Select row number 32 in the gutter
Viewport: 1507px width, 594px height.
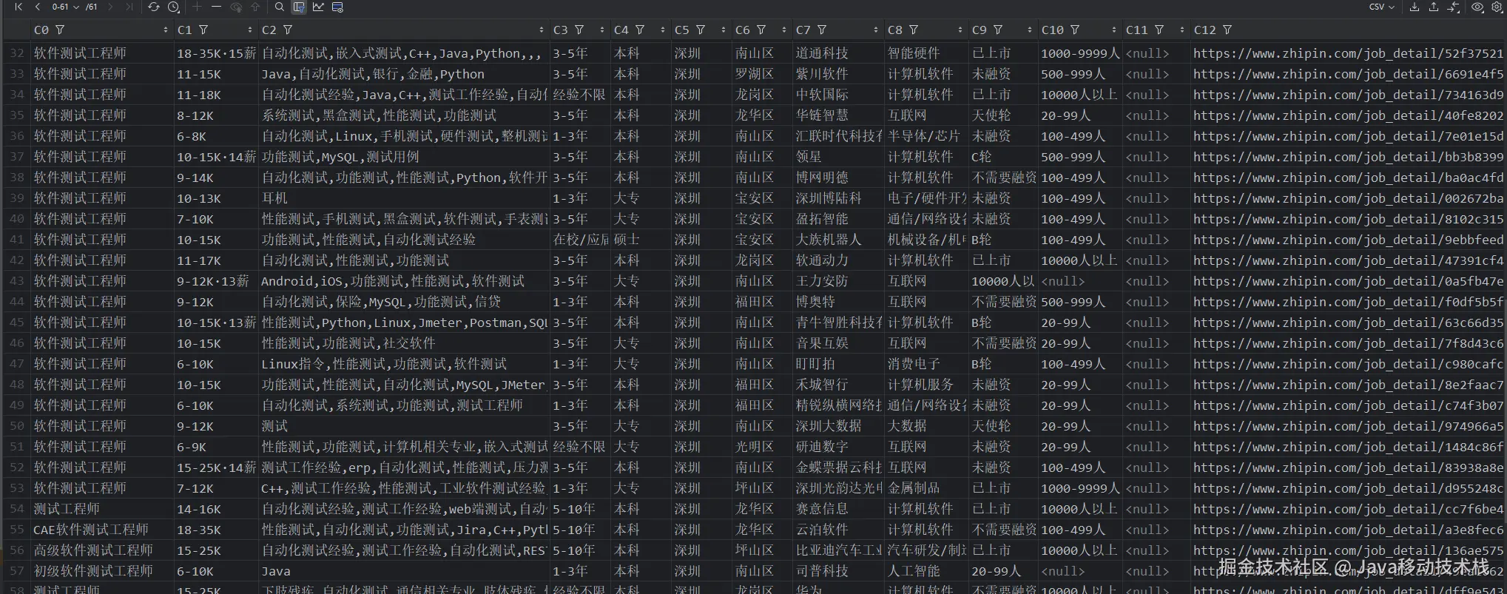click(x=16, y=53)
